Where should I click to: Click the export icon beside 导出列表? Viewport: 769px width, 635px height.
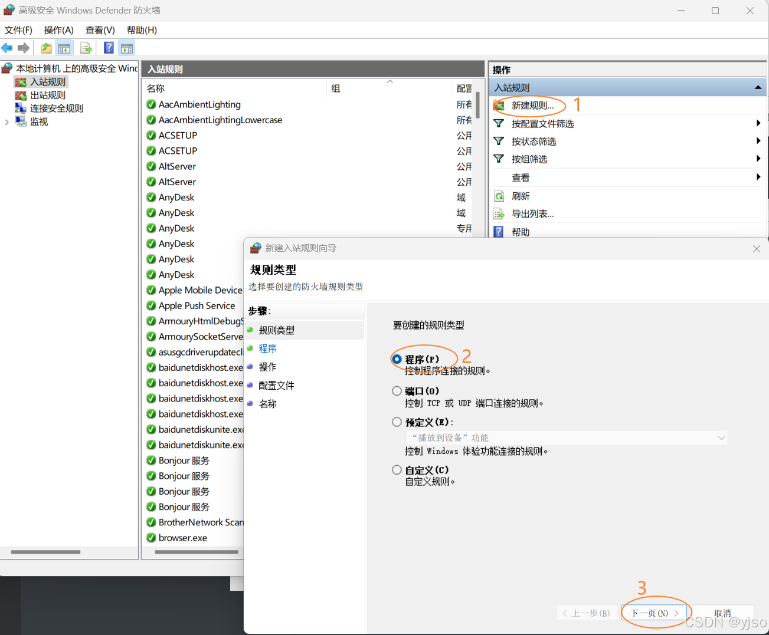499,214
